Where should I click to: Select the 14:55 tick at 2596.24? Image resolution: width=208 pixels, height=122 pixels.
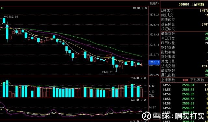pyautogui.click(x=184, y=85)
